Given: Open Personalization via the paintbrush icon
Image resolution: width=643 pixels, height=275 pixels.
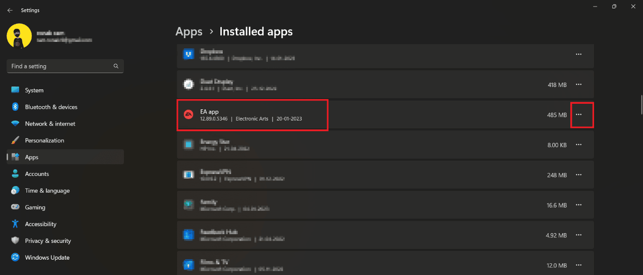Looking at the screenshot, I should tap(15, 141).
